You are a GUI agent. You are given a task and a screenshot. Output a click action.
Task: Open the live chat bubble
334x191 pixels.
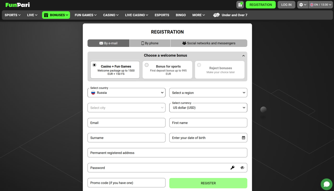326,184
